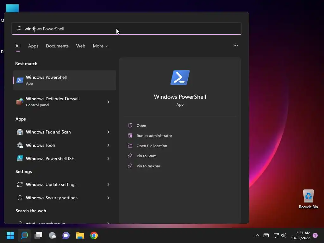This screenshot has height=243, width=324.
Task: Click the Windows PowerShell ISE icon
Action: pyautogui.click(x=20, y=159)
